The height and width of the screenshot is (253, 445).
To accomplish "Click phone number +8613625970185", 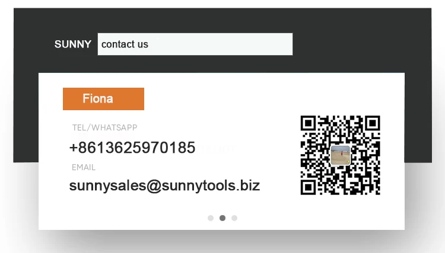I will pos(132,148).
